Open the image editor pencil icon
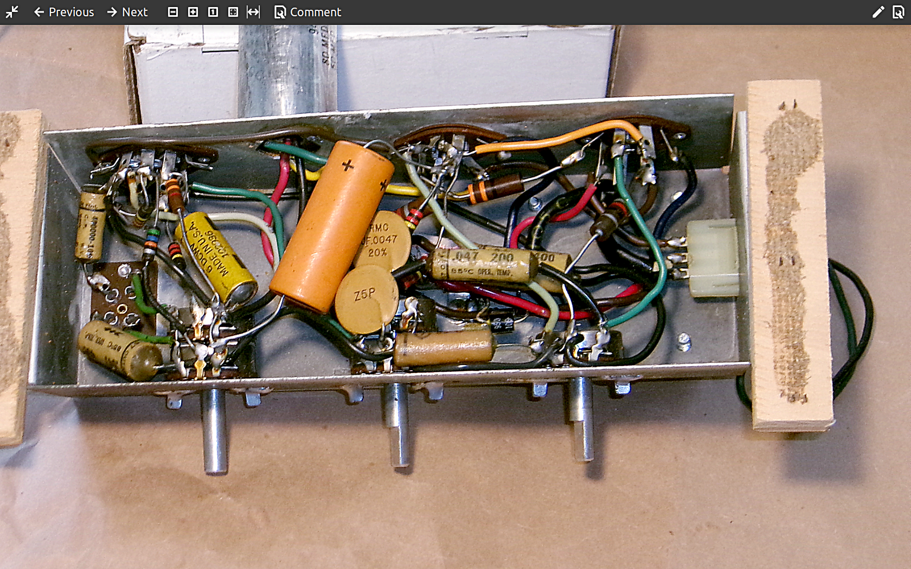Image resolution: width=911 pixels, height=569 pixels. [878, 12]
